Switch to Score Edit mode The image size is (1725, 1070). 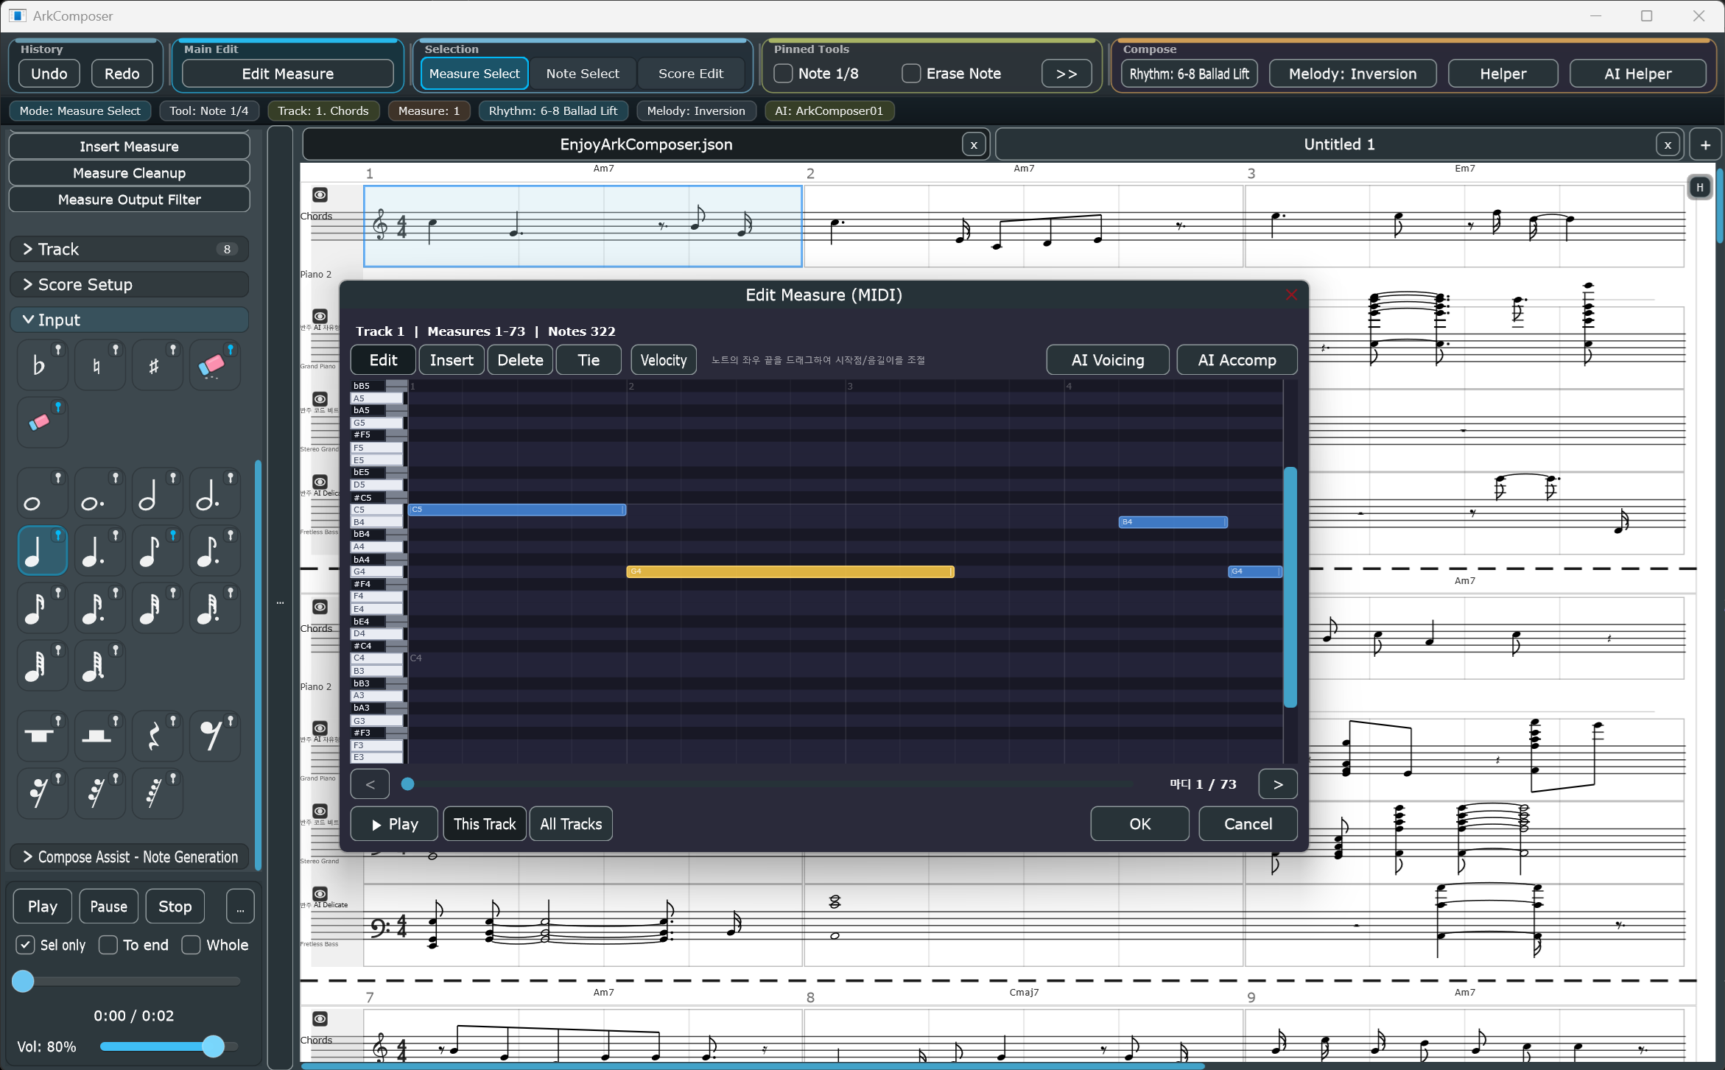click(x=691, y=74)
